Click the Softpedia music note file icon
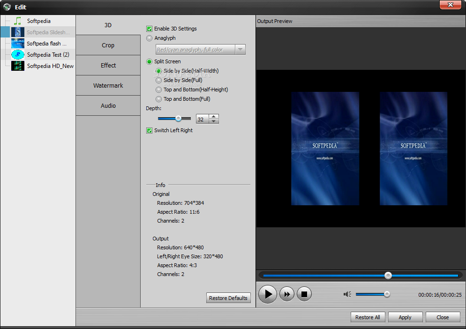This screenshot has height=329, width=466. (x=17, y=21)
